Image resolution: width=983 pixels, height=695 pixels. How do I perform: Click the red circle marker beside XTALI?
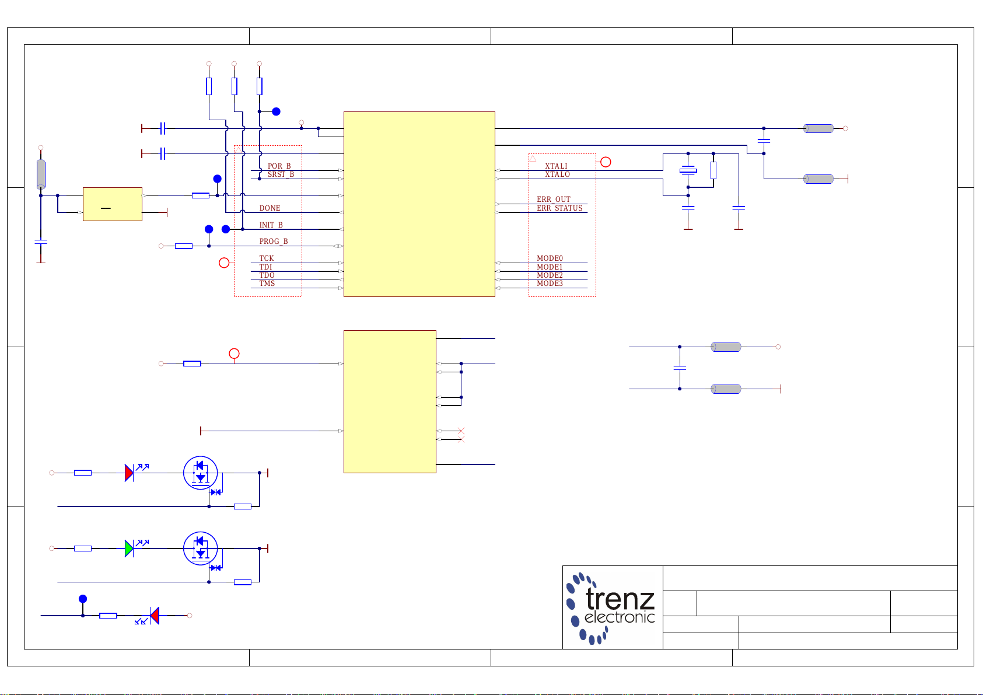pos(606,162)
